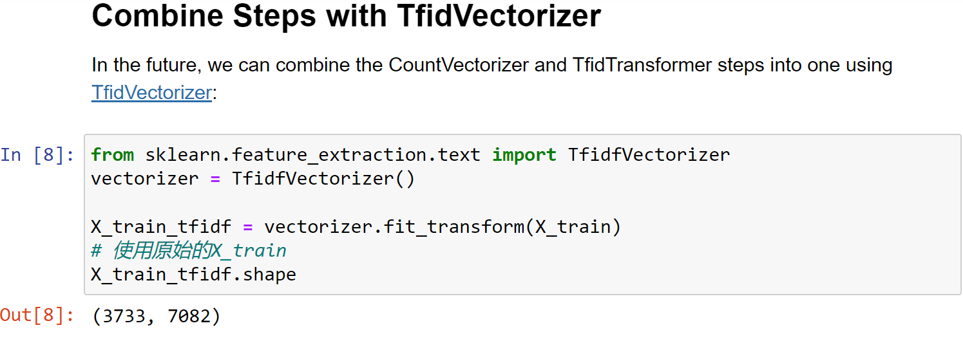Screen dimensions: 963x339
Task: Click the Chinese comment line in code
Action: pos(189,250)
